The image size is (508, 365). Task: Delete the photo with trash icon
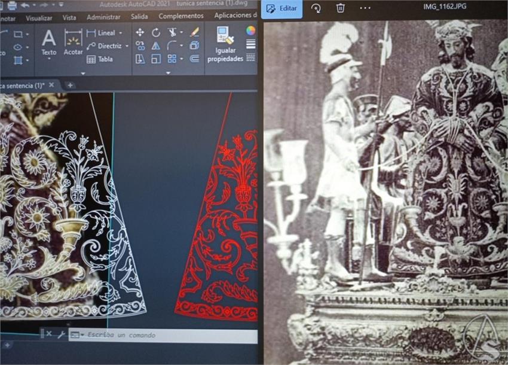[341, 8]
